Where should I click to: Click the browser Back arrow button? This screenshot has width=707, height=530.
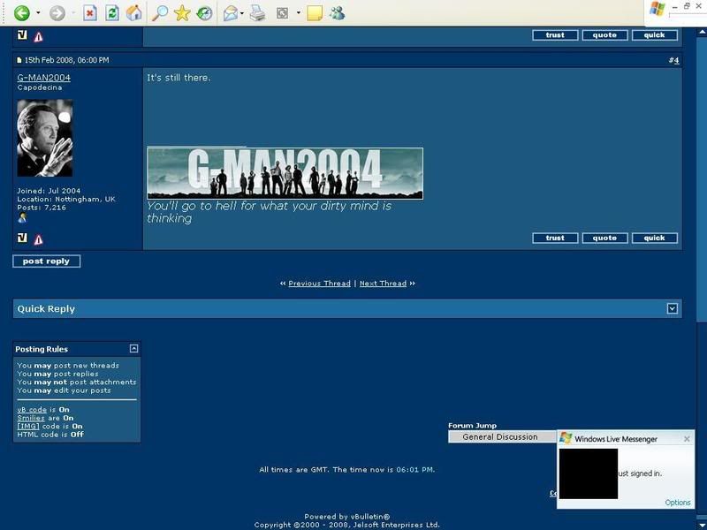point(22,13)
